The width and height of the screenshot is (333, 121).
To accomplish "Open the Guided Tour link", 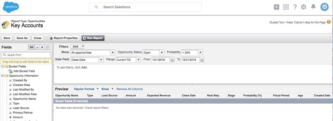I will pos(277,23).
